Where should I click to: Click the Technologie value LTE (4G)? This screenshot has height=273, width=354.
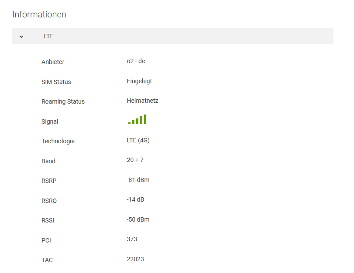138,140
